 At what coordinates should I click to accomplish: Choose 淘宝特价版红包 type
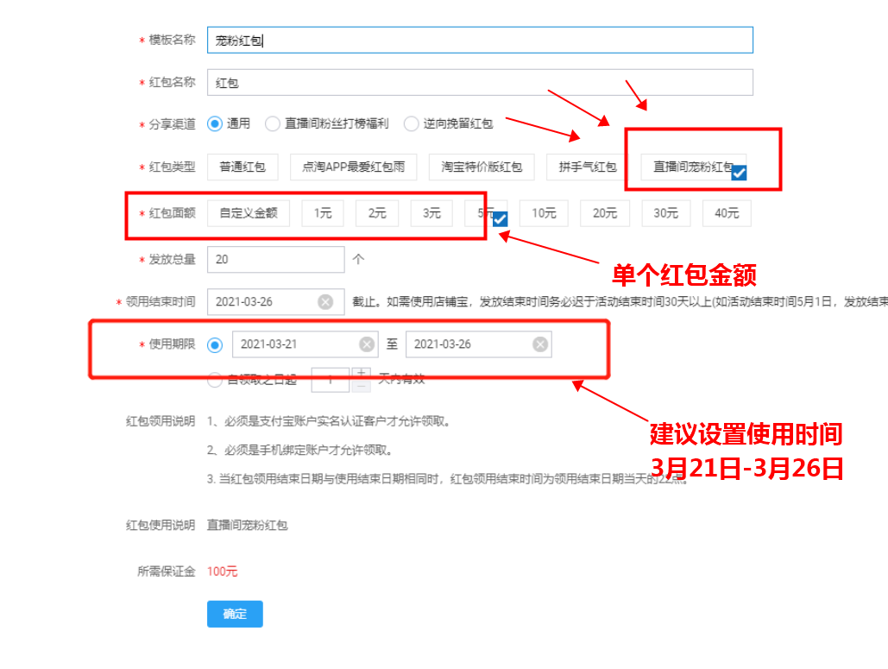(482, 167)
